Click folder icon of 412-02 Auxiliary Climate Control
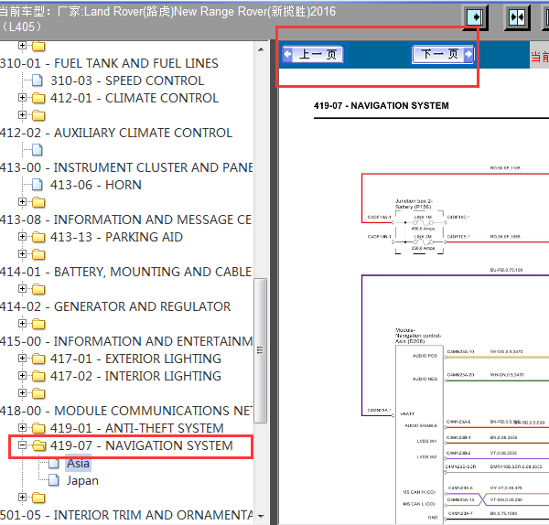The image size is (549, 525). point(38,115)
